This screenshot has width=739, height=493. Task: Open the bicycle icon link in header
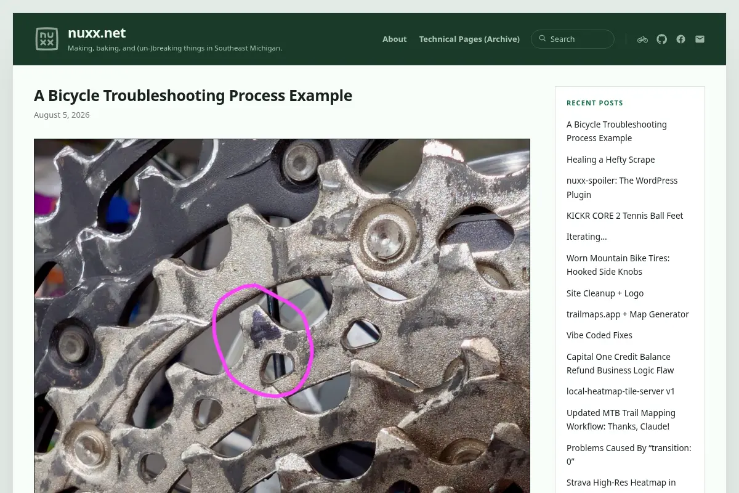point(642,39)
